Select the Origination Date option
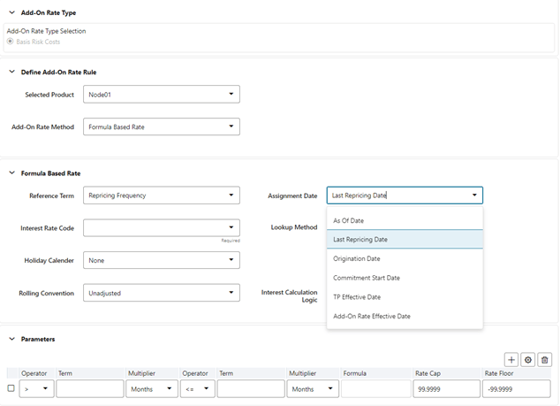560x406 pixels. [x=357, y=259]
